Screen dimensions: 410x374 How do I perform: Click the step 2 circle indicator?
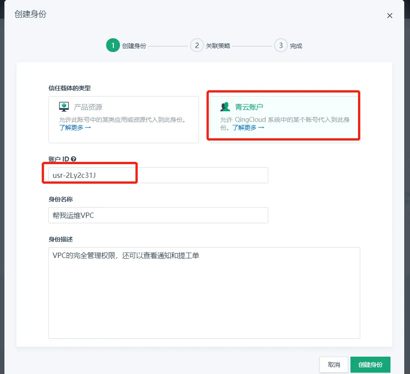pyautogui.click(x=197, y=45)
